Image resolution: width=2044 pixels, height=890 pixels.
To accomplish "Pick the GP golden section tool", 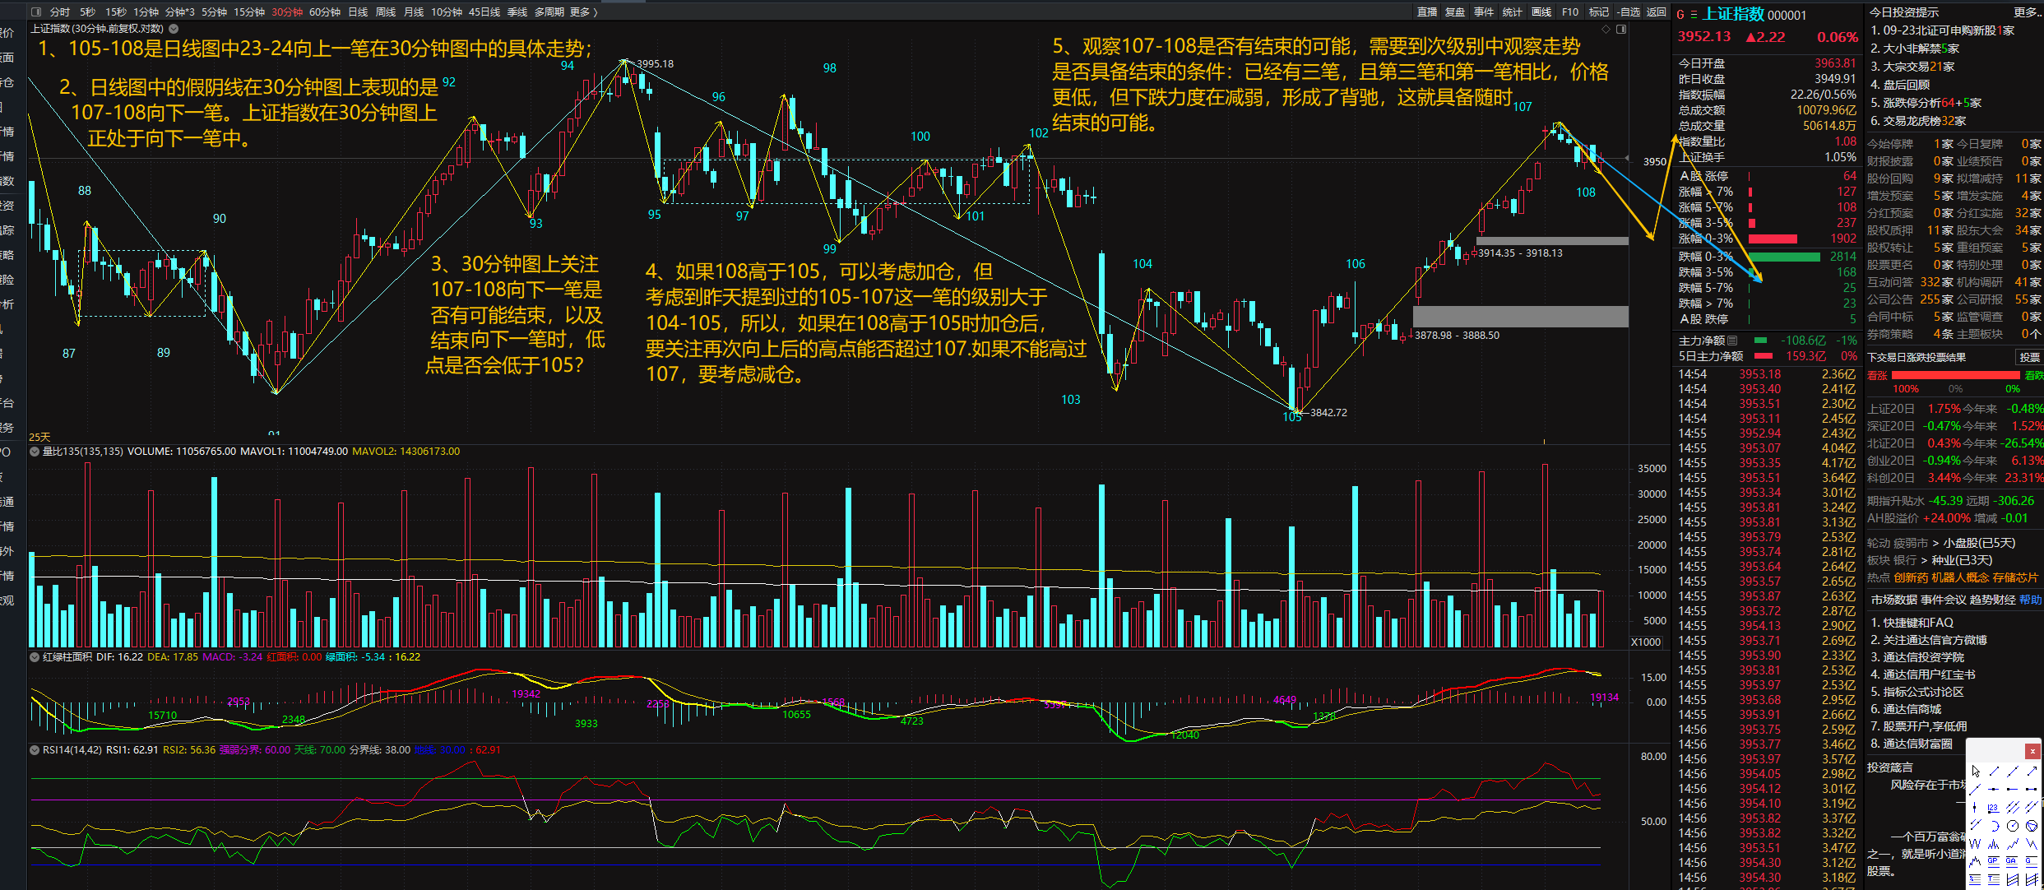I will [x=1994, y=862].
